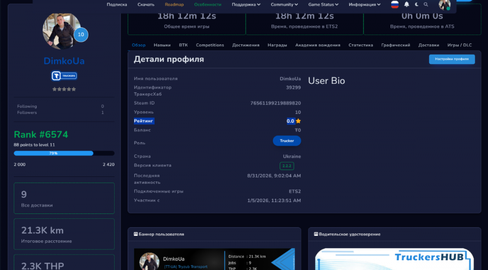Open search via magnifier icon
The image size is (488, 270).
point(426,4)
